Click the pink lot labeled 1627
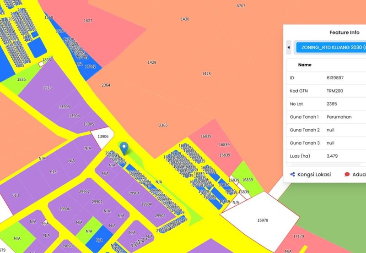Viewport: 366px width, 253px height. [88, 21]
